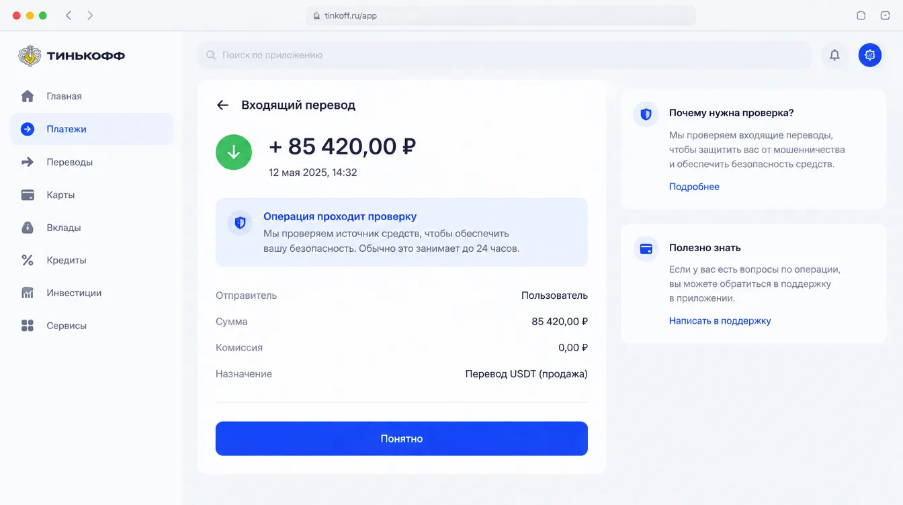Open Инвестиции section
Screen dimensions: 903x505
91,293
